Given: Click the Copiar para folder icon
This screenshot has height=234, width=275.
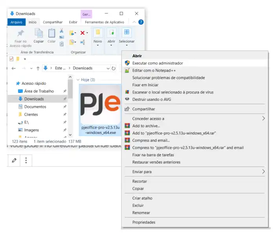Looking at the screenshot, I should pos(72,42).
